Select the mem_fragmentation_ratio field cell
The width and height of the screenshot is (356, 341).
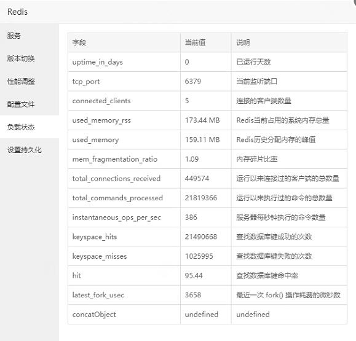124,159
